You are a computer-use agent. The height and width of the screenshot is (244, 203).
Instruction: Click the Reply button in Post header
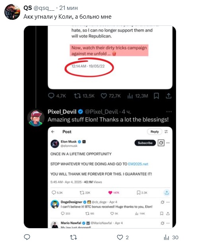tap(155, 132)
